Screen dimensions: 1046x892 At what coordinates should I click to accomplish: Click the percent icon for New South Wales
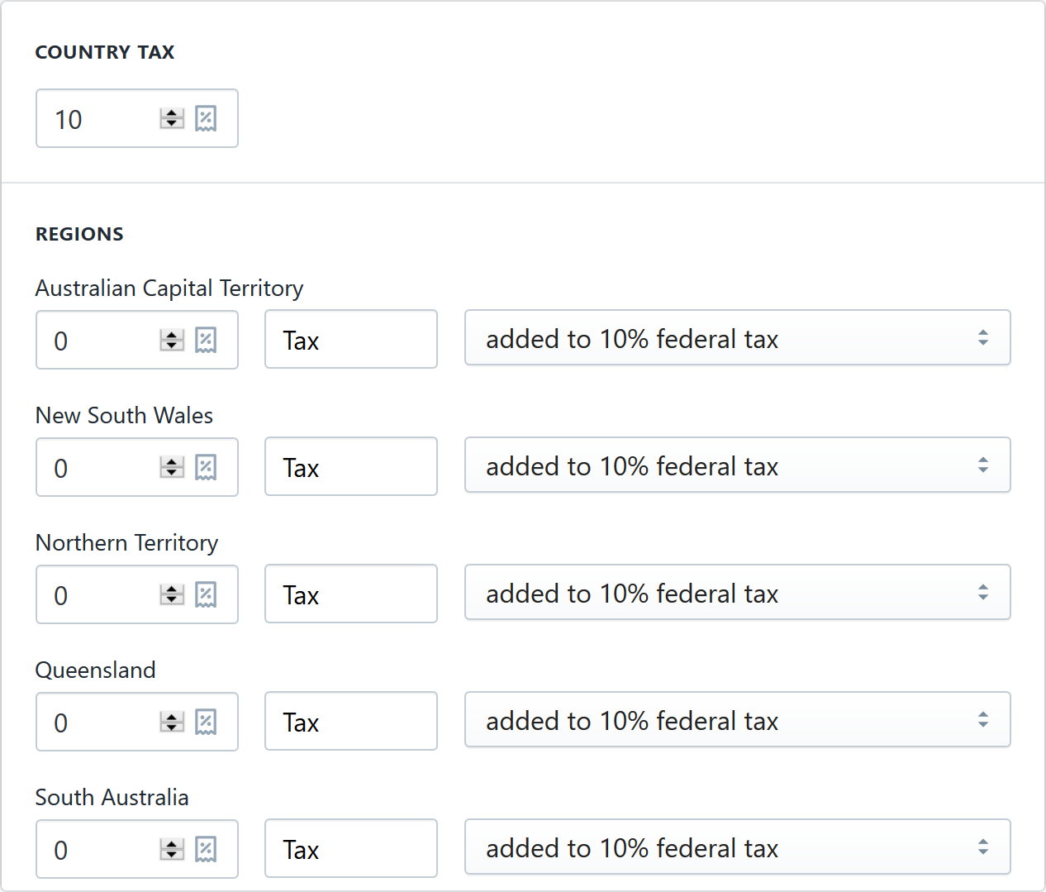[206, 467]
